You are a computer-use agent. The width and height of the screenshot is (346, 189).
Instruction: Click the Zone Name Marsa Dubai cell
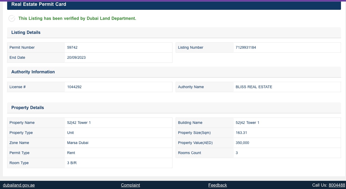point(78,143)
